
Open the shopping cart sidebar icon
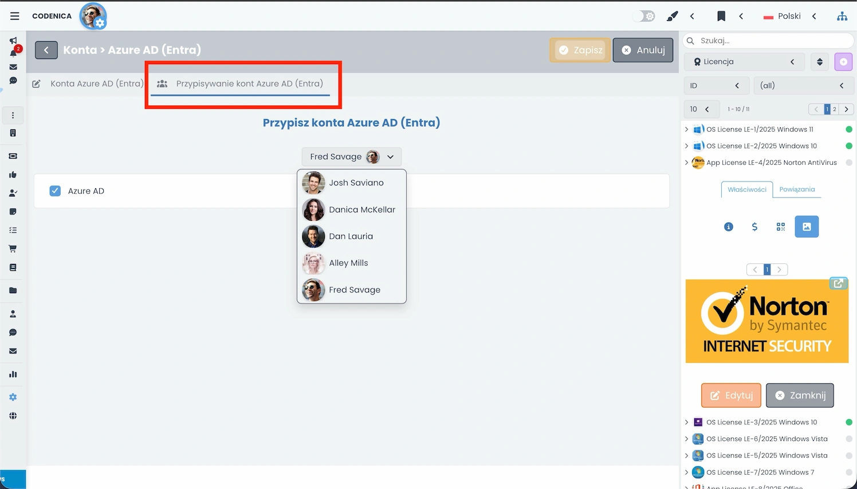click(x=13, y=249)
